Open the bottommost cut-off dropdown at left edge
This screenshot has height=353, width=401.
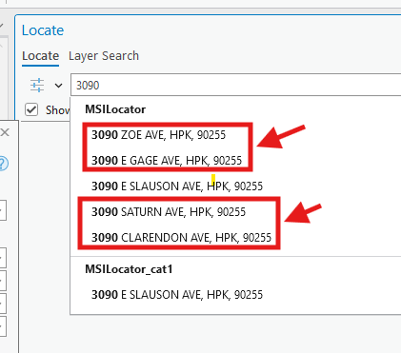point(3,326)
